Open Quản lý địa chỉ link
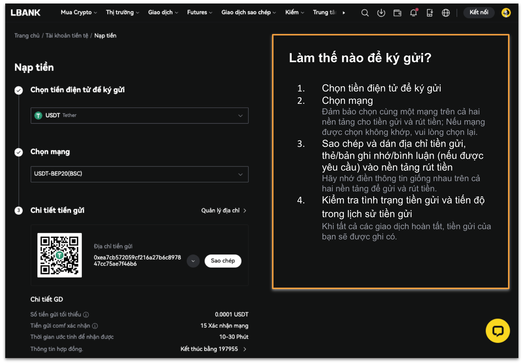Viewport: 524px width, 363px height. tap(224, 210)
